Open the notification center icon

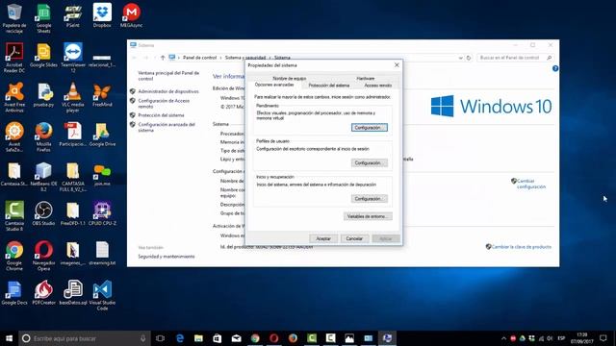tap(603, 338)
